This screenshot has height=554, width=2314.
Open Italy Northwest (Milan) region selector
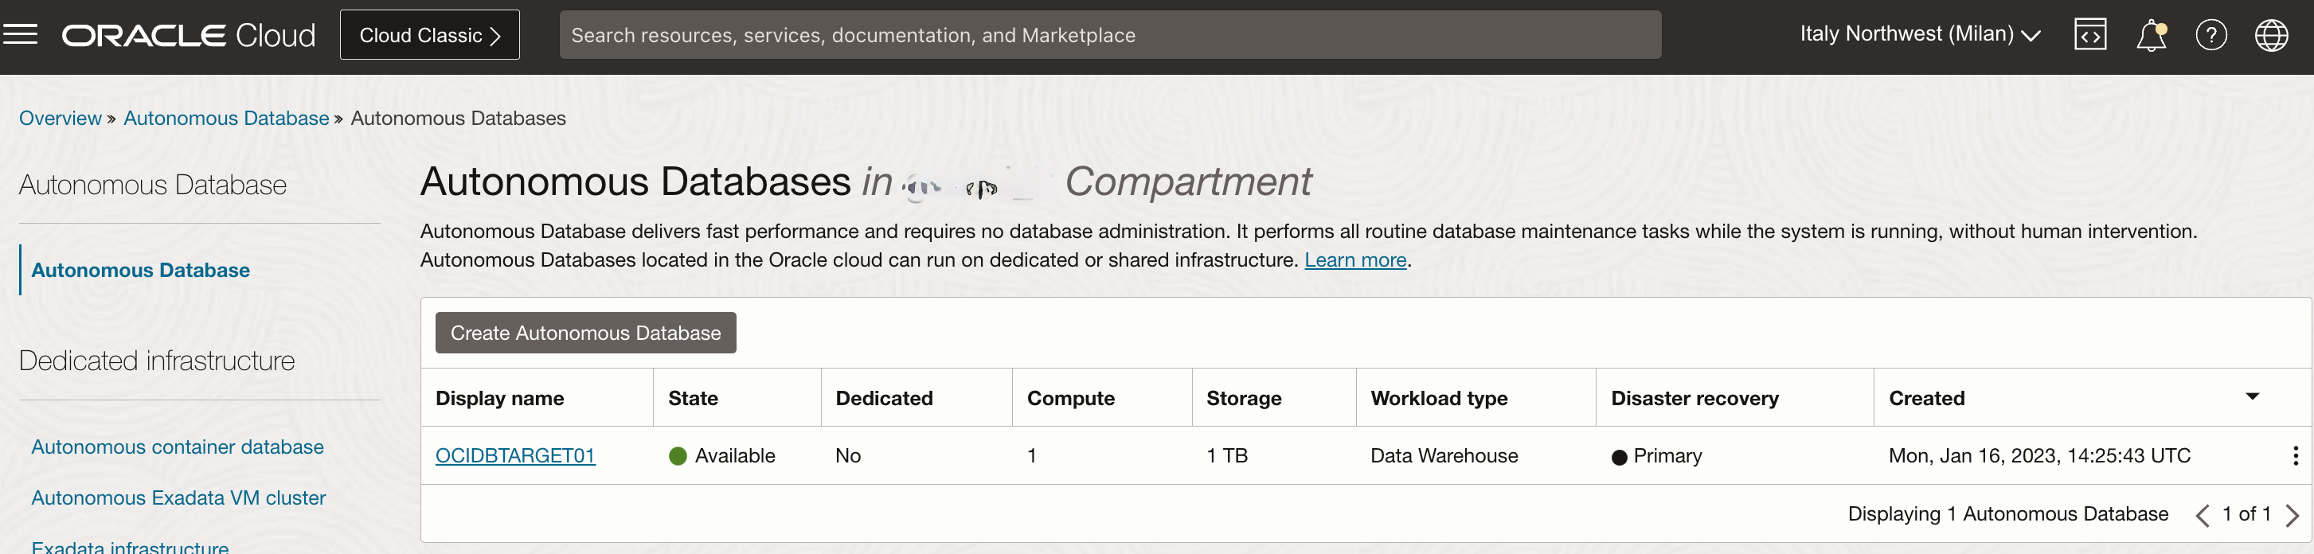[1920, 34]
